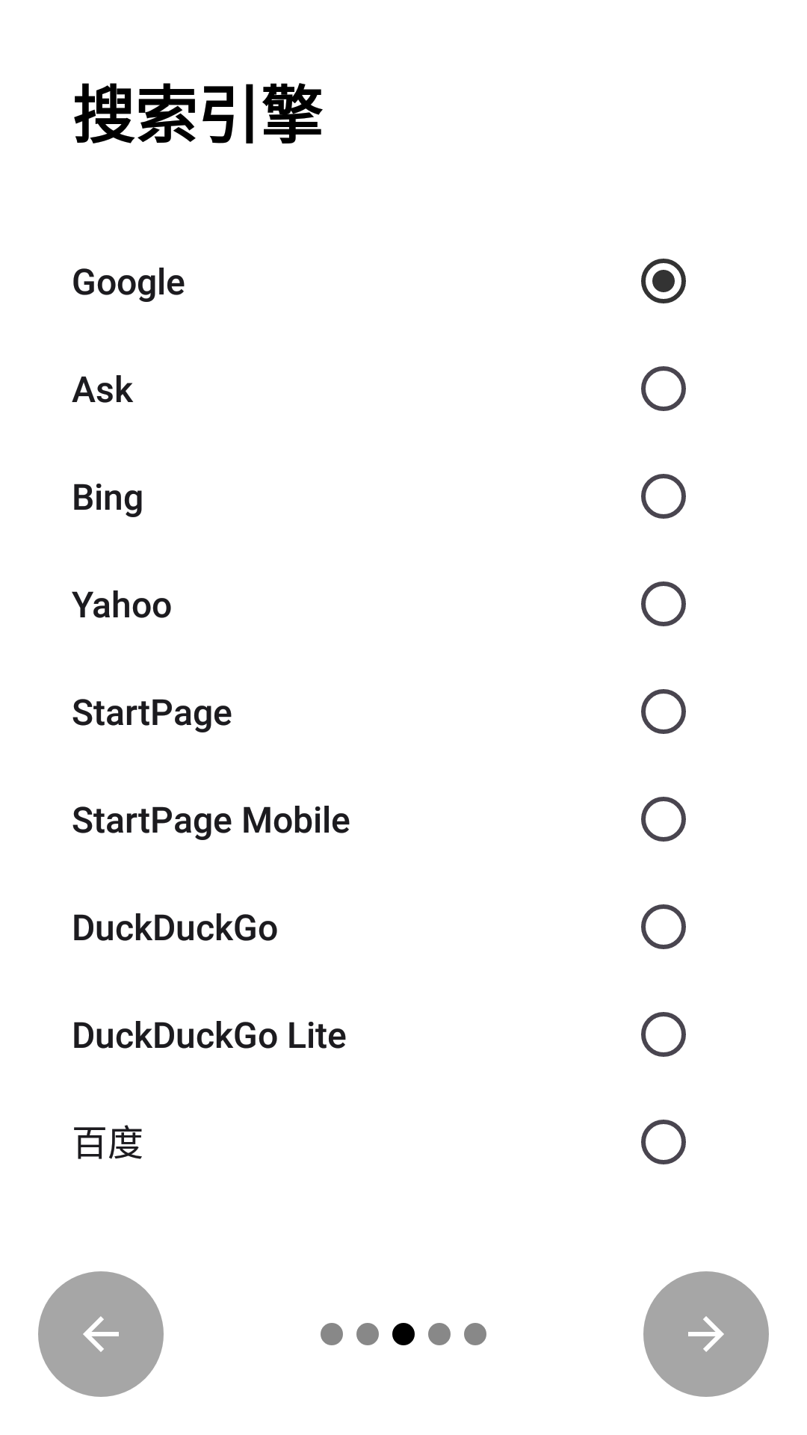Tap the fourth page indicator dot
Viewport: 807px width, 1435px height.
pos(439,1334)
